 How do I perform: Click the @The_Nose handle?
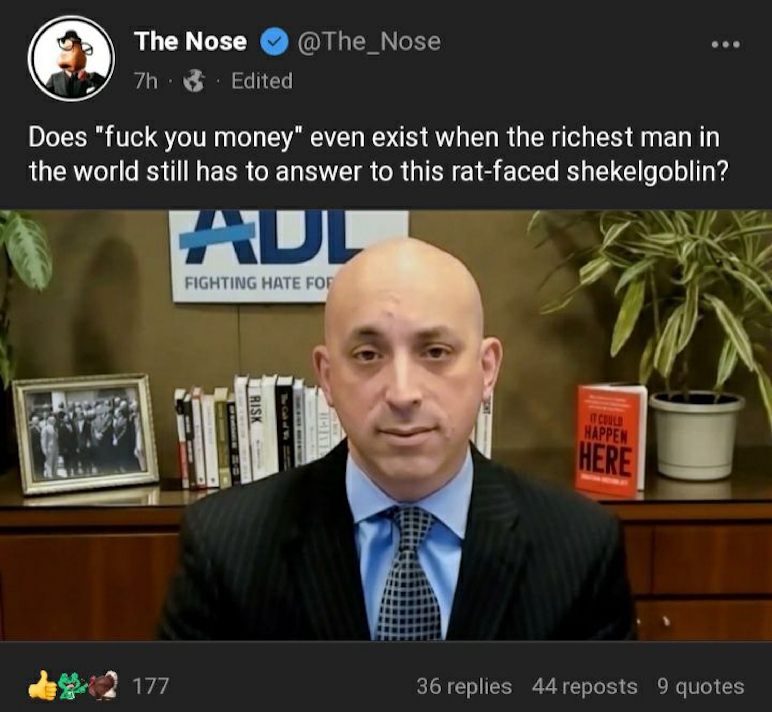[x=369, y=42]
